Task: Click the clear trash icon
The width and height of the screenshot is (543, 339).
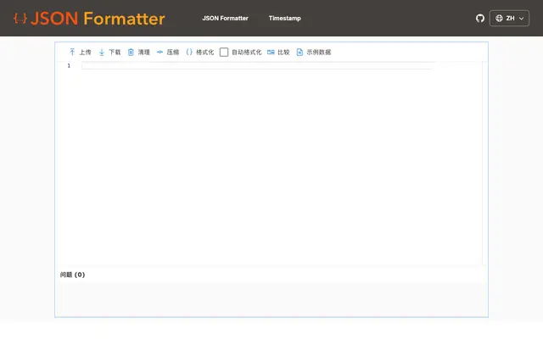Action: point(131,53)
